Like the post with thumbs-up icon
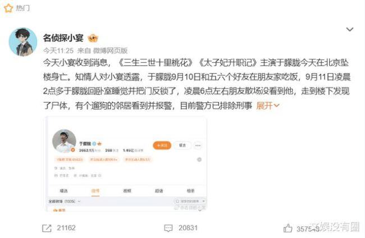This screenshot has width=365, height=238. point(288,228)
